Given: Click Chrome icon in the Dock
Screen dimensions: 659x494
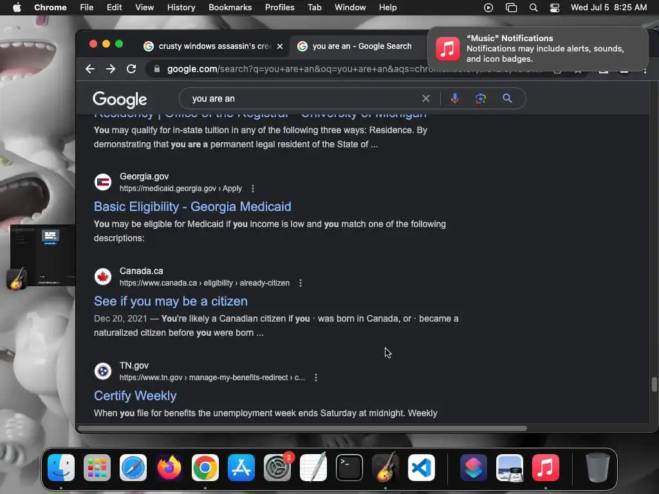Looking at the screenshot, I should [205, 468].
